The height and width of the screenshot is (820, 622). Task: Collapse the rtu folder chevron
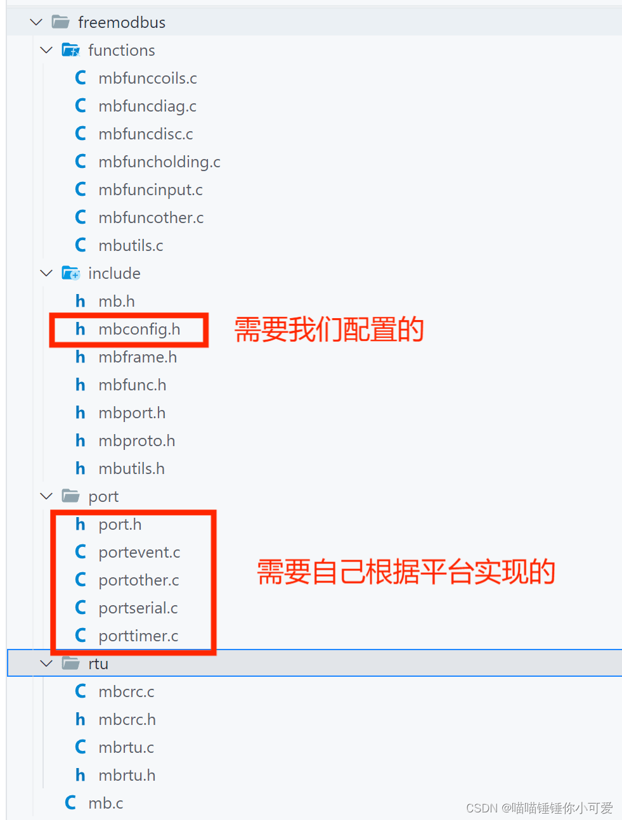tap(46, 663)
